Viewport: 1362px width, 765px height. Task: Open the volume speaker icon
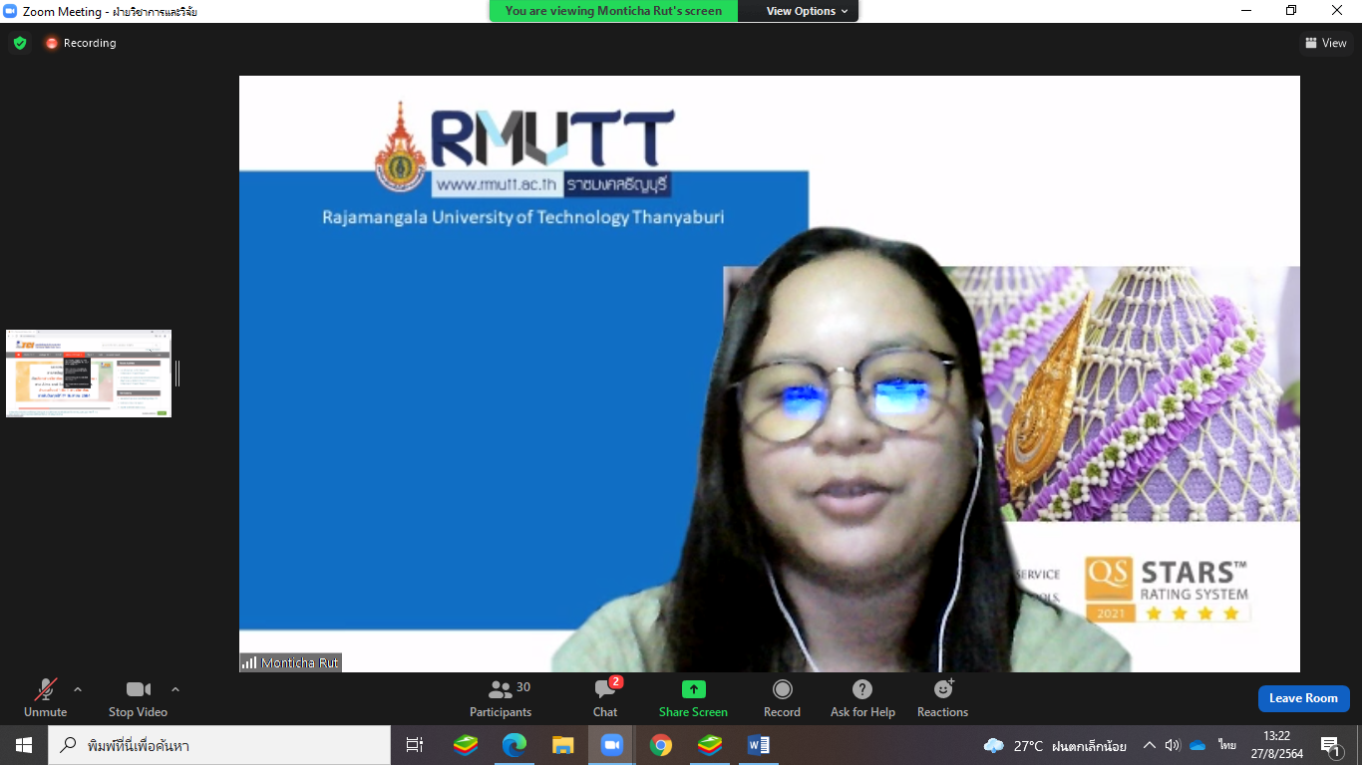click(1173, 745)
